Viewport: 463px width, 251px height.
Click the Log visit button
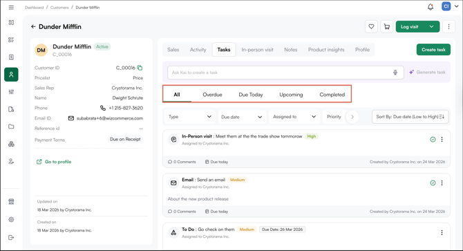(410, 26)
